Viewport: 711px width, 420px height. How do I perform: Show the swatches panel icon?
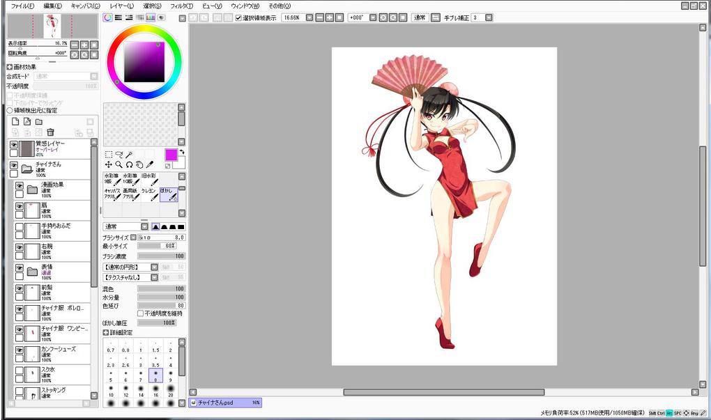[x=151, y=17]
